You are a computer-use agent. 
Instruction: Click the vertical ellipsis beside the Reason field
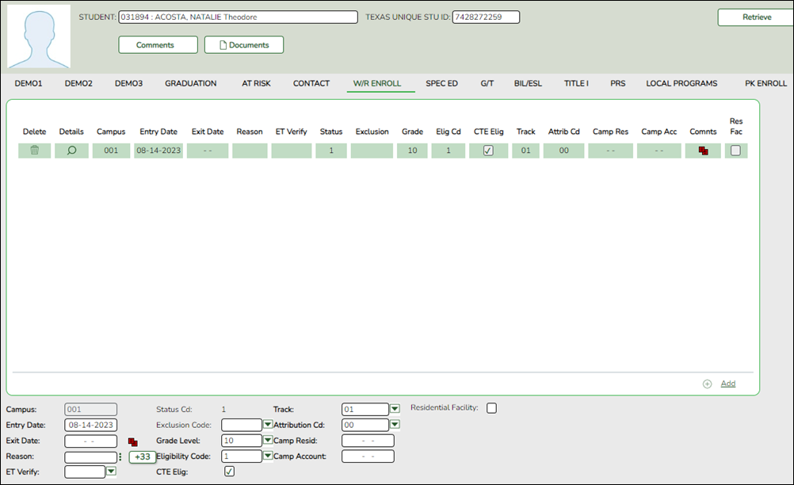pyautogui.click(x=120, y=456)
